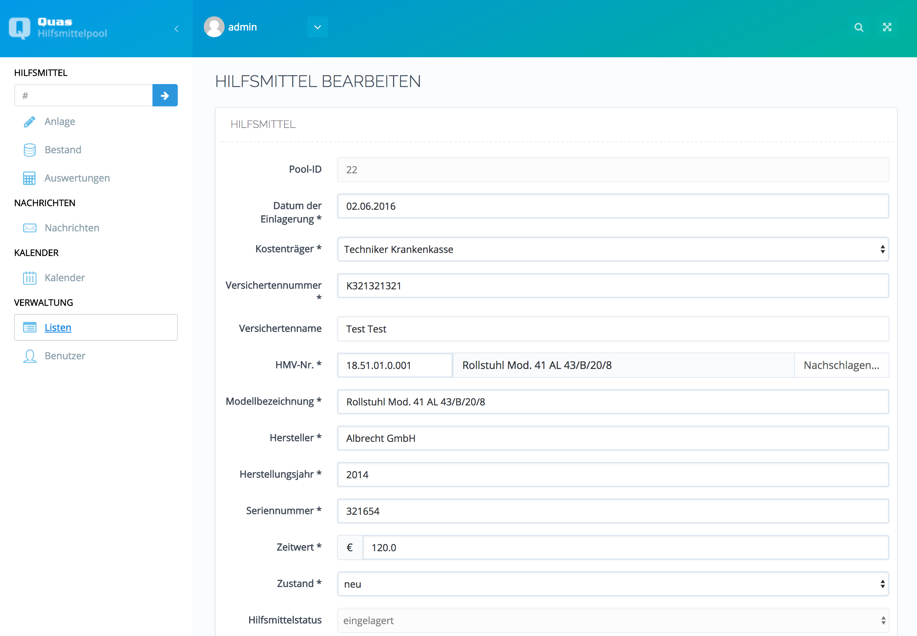
Task: Open Benutzer via the person icon
Action: pyautogui.click(x=29, y=356)
